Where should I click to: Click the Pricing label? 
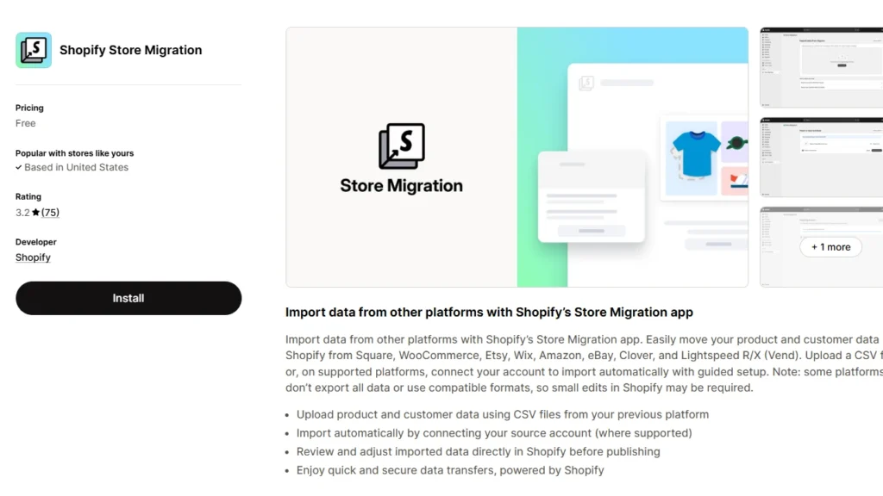pos(29,108)
